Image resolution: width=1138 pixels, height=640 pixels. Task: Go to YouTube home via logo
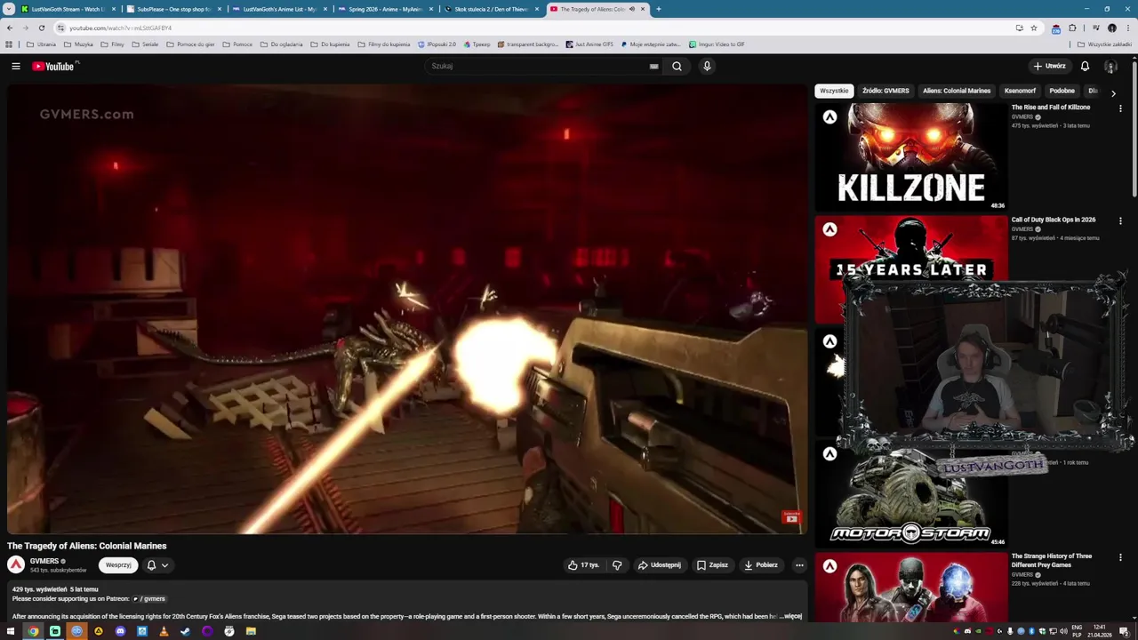[x=54, y=66]
